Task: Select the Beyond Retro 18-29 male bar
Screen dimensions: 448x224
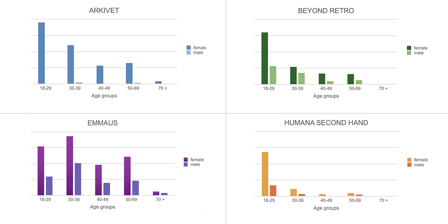Action: pos(273,75)
